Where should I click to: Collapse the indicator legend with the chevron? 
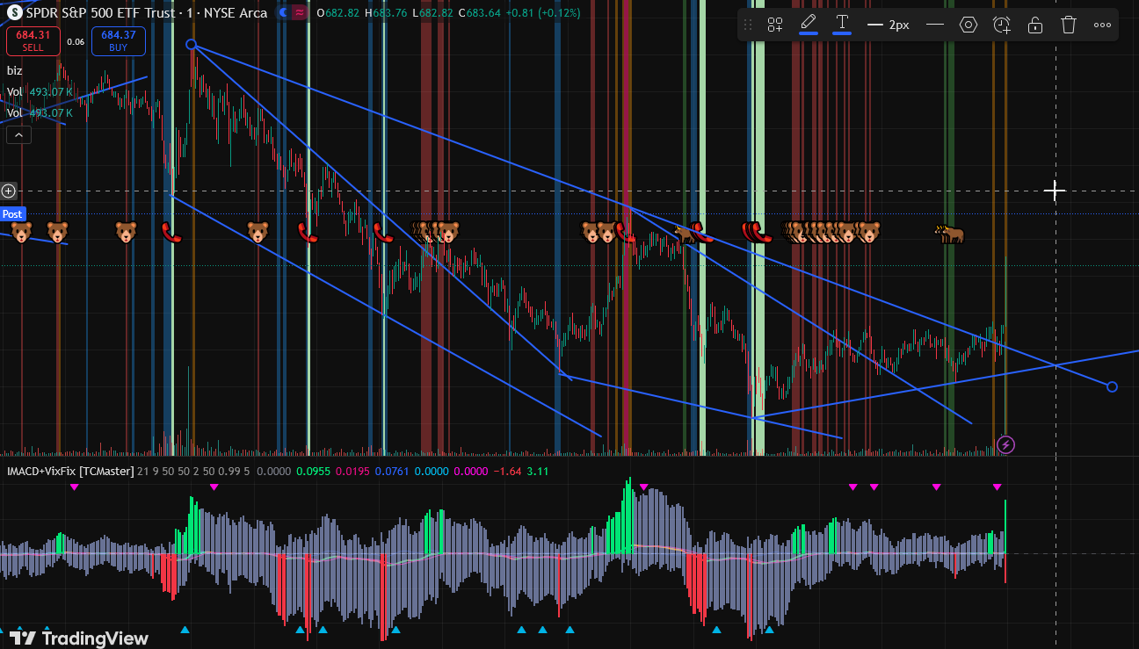point(18,134)
